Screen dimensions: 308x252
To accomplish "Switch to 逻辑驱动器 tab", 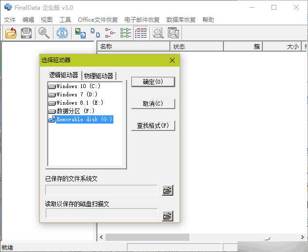I will pos(63,75).
